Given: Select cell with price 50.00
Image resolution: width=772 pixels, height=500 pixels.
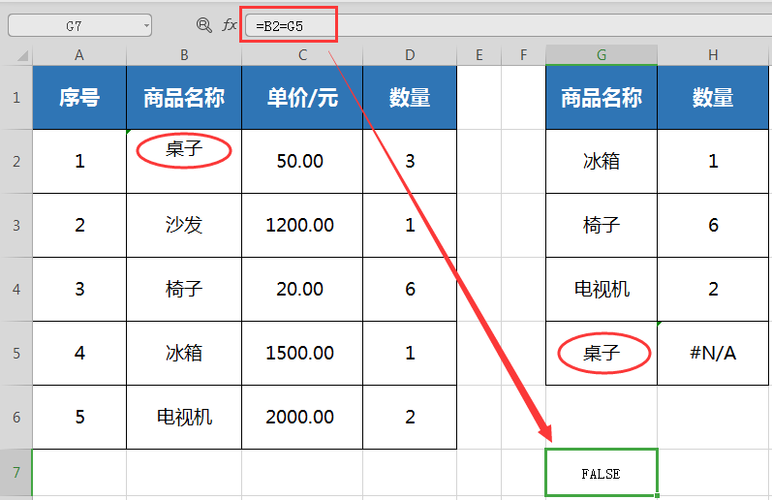Looking at the screenshot, I should (302, 162).
